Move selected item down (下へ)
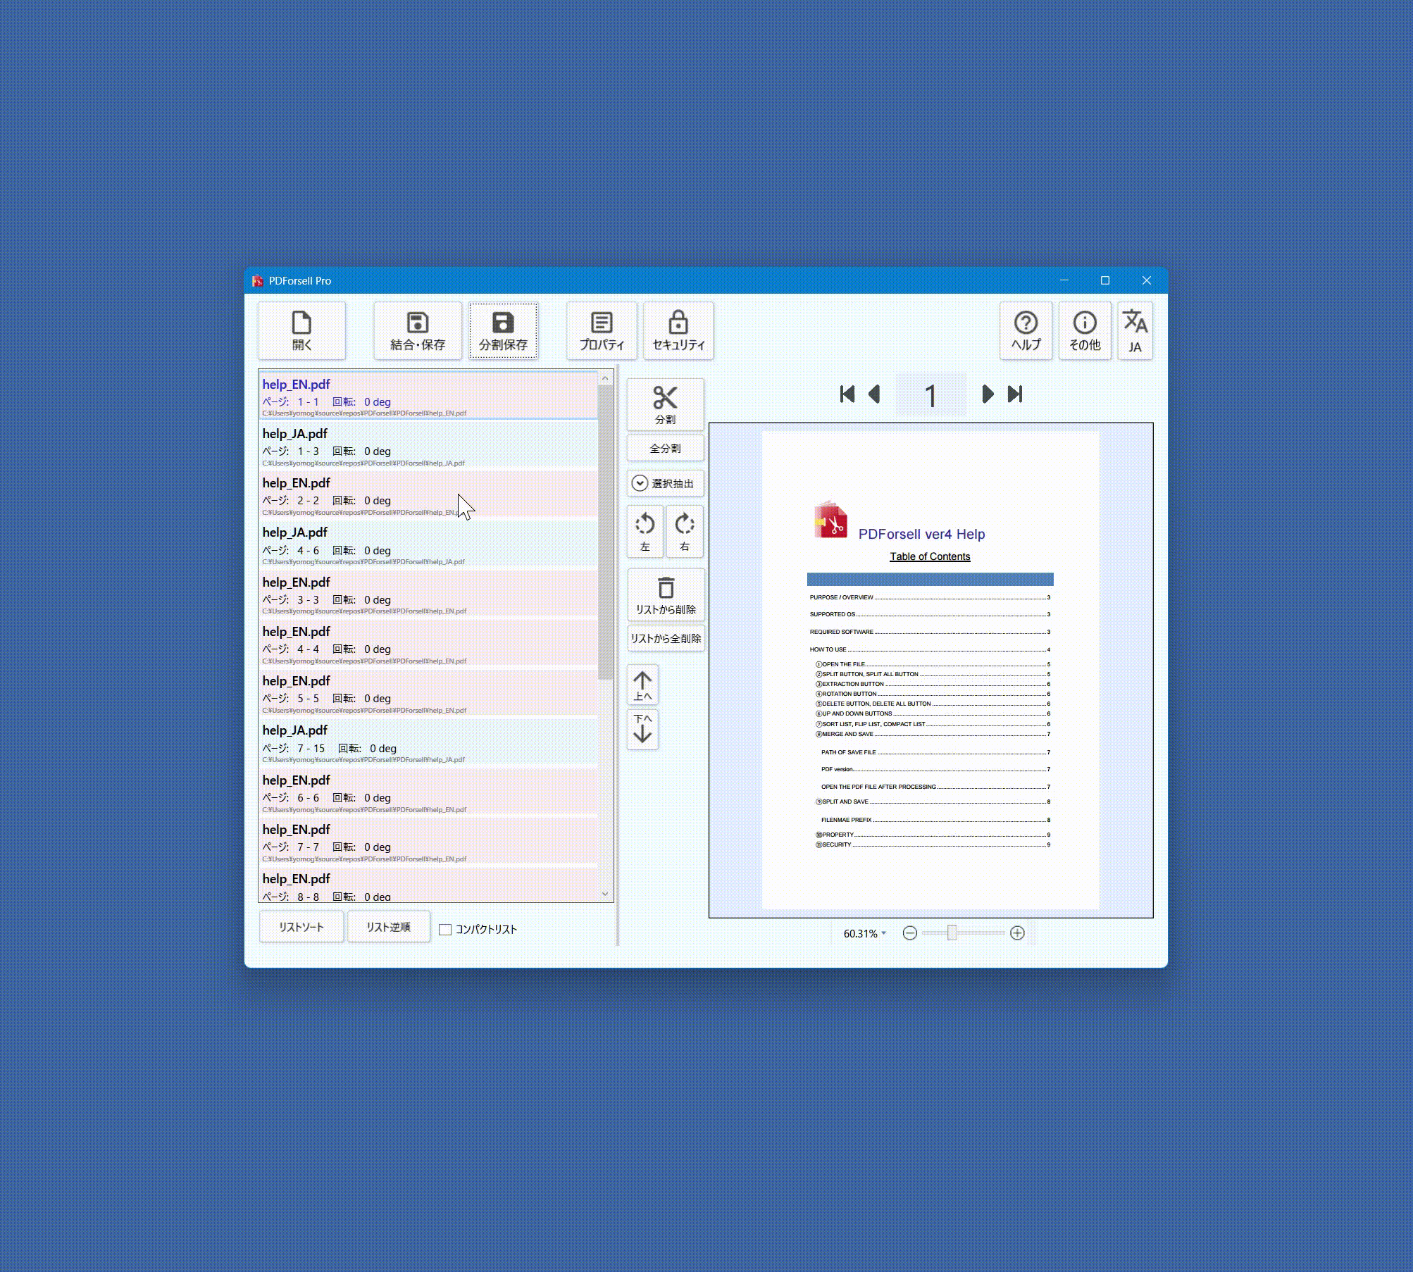This screenshot has height=1272, width=1413. [x=642, y=729]
